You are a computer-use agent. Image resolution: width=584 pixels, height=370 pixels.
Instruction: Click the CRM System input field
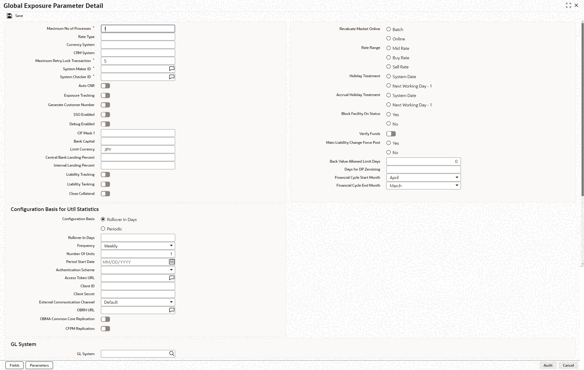coord(138,53)
